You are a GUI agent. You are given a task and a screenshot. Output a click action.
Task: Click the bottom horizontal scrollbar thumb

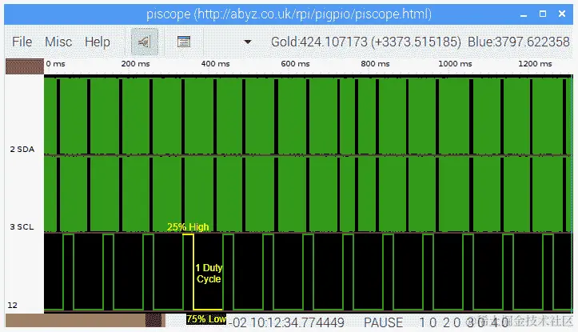[x=153, y=320]
